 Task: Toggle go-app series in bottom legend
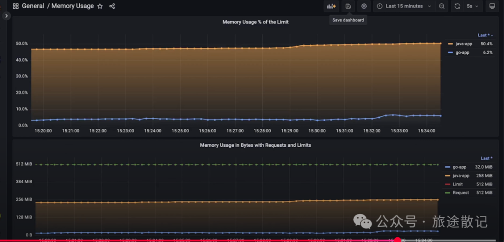click(459, 167)
